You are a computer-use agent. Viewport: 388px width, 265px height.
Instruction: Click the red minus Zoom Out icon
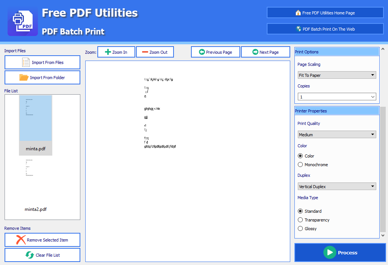145,52
